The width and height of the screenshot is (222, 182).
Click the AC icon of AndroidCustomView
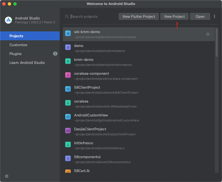68,117
